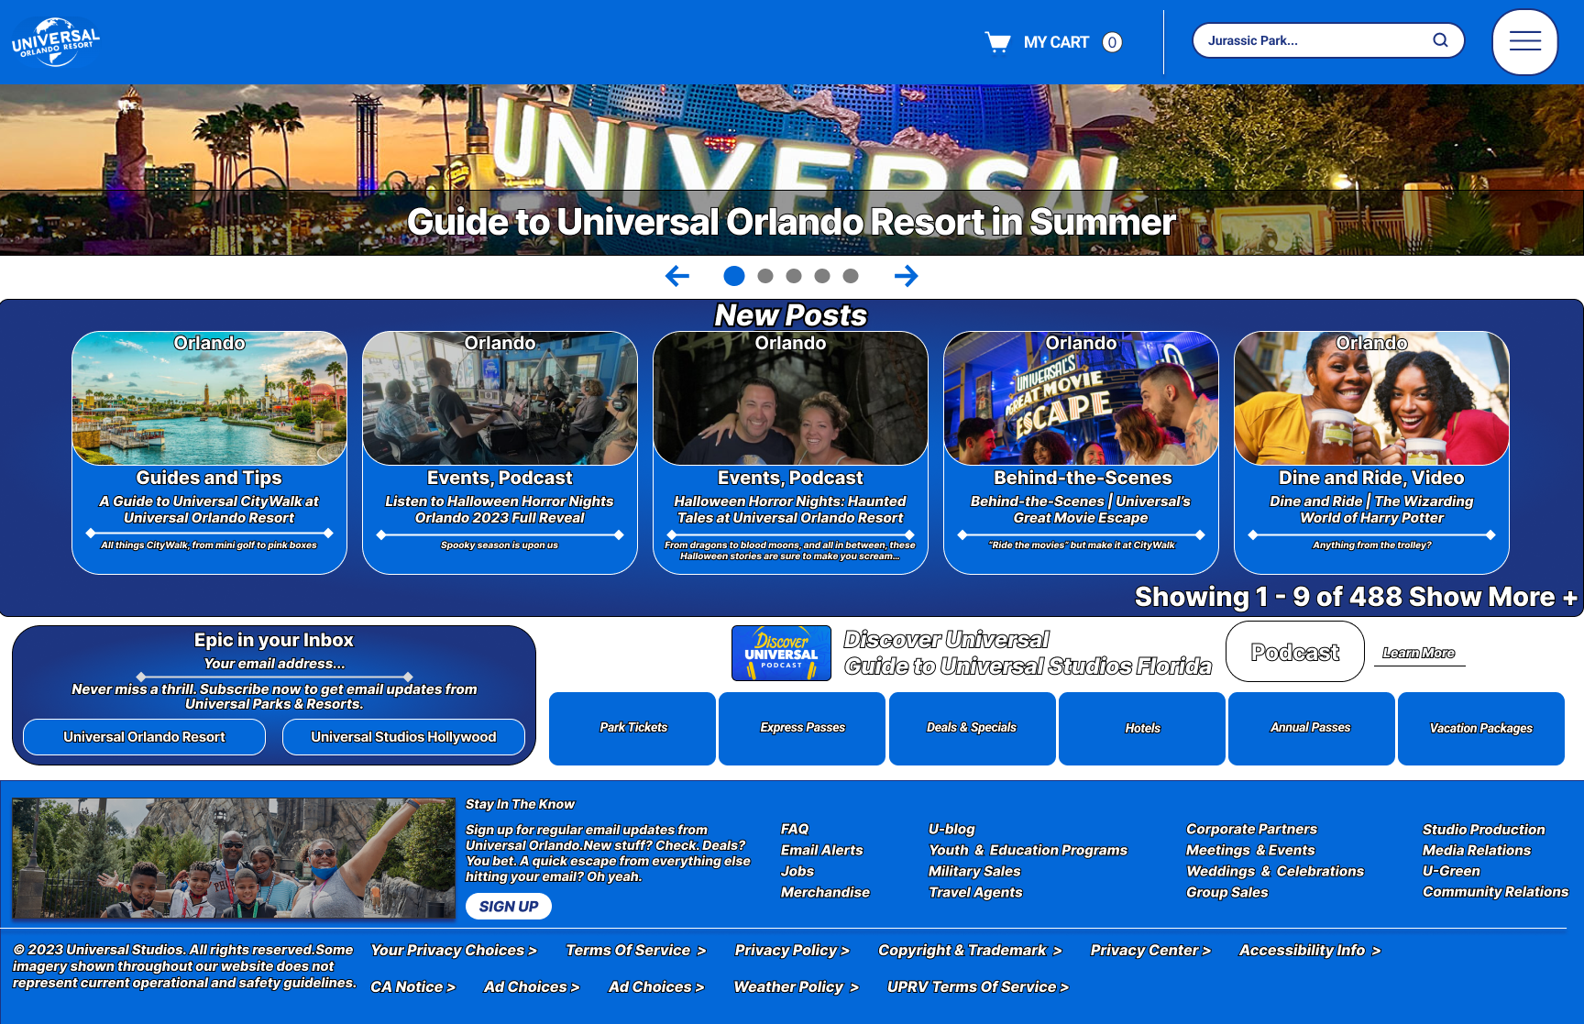Open the Express Passes tile

(x=802, y=728)
